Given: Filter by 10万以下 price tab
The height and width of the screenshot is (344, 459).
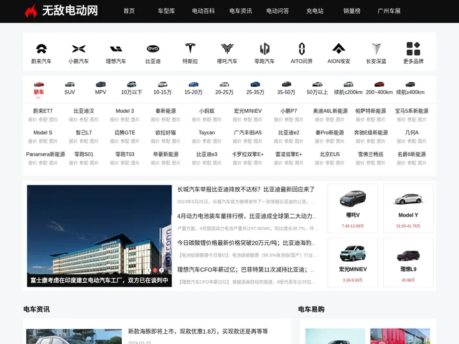Looking at the screenshot, I should (131, 89).
